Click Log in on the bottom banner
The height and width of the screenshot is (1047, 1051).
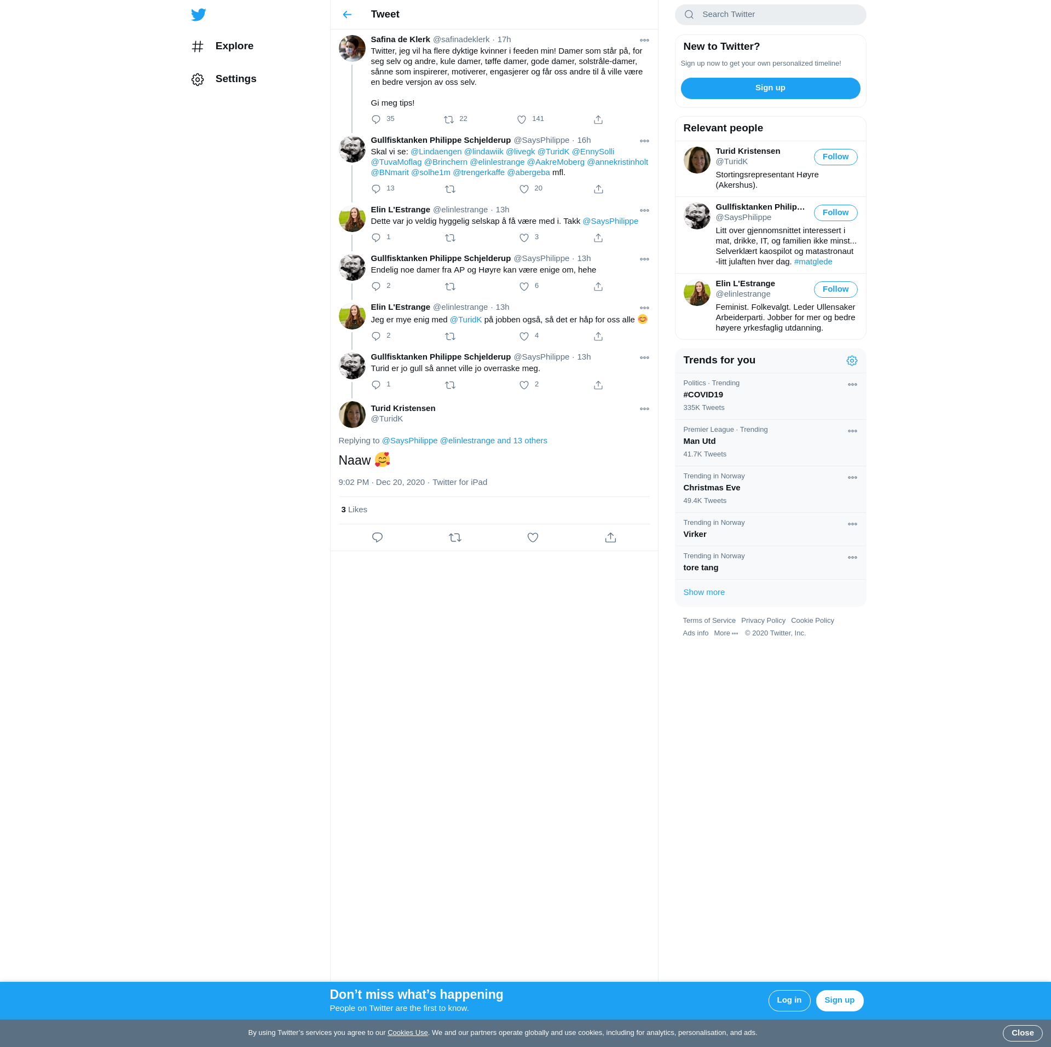click(789, 1000)
